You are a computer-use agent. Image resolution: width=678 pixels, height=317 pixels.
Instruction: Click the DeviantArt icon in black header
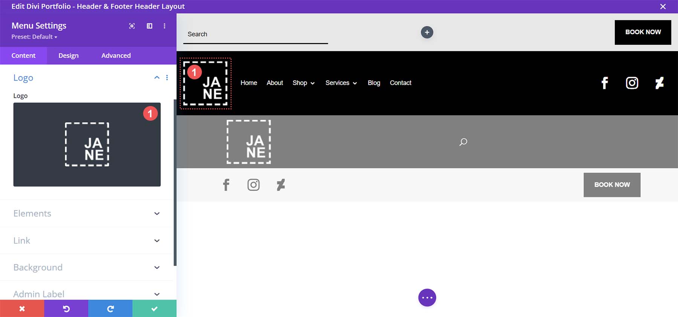[x=659, y=83]
